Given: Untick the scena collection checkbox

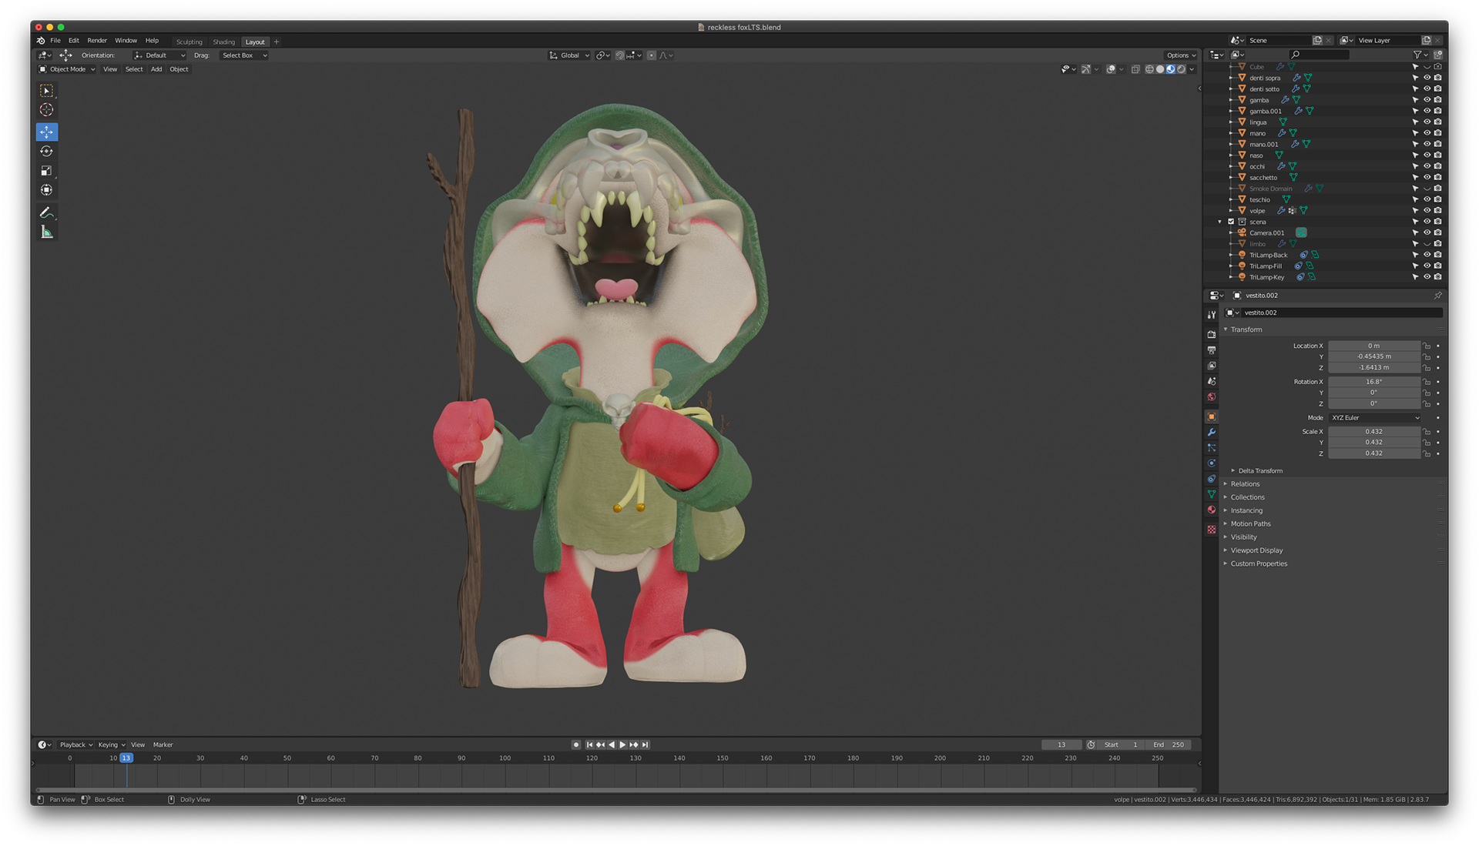Looking at the screenshot, I should [x=1231, y=222].
